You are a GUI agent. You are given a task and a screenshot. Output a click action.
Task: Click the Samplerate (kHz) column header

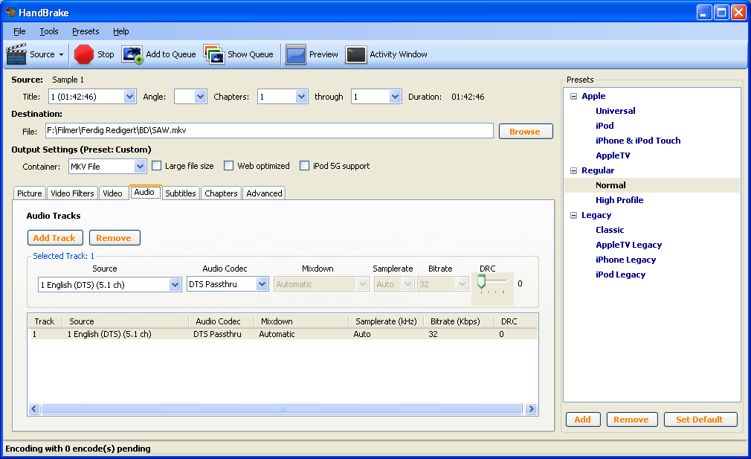[386, 321]
